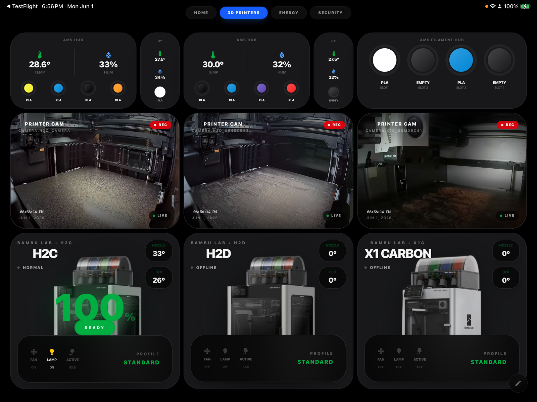Click the H2D Standard profile

[x=315, y=362]
